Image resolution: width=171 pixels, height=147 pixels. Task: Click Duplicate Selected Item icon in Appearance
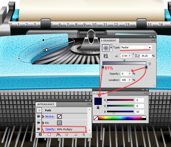[75, 135]
